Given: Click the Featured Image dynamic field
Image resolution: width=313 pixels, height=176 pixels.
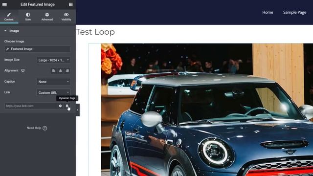Looking at the screenshot, I should pos(38,49).
